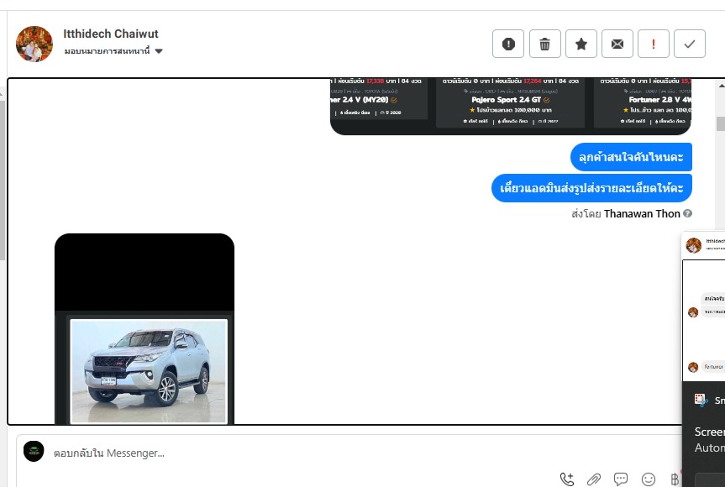725x487 pixels.
Task: Star this conversation
Action: point(581,44)
